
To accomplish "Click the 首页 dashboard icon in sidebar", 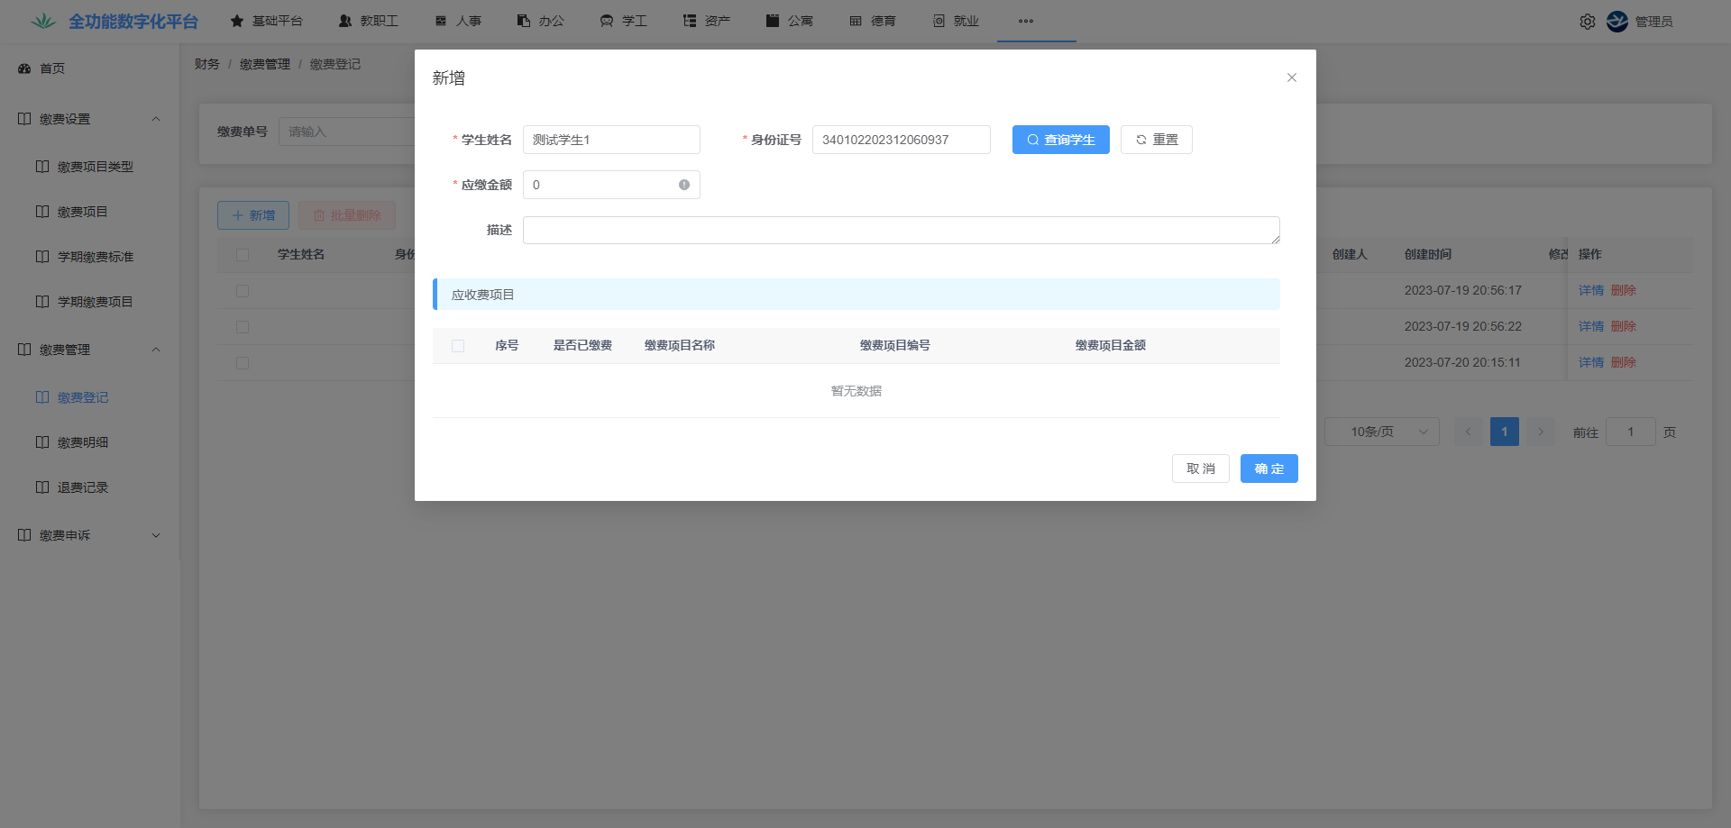I will pyautogui.click(x=24, y=68).
